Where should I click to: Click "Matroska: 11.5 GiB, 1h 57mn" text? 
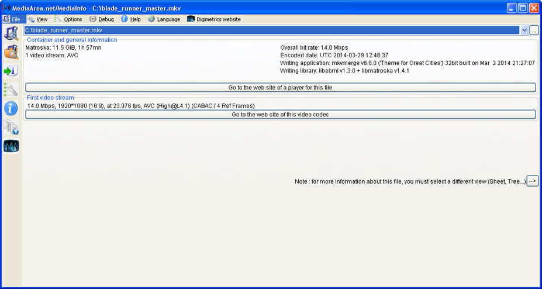click(64, 48)
